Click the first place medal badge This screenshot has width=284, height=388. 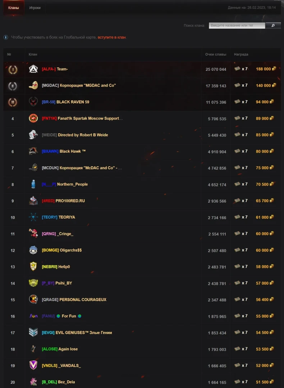pos(13,69)
